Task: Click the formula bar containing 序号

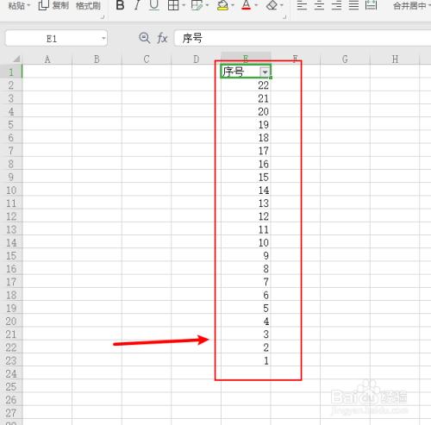Action: pos(303,38)
